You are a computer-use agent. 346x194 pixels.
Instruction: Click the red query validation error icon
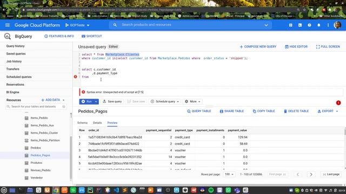(338, 103)
